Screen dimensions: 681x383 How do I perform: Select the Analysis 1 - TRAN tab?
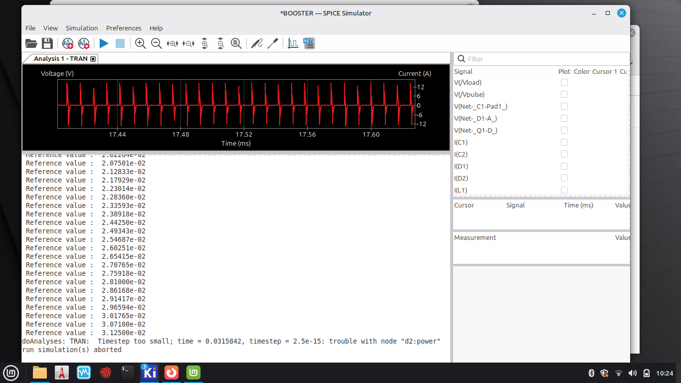[x=60, y=59]
